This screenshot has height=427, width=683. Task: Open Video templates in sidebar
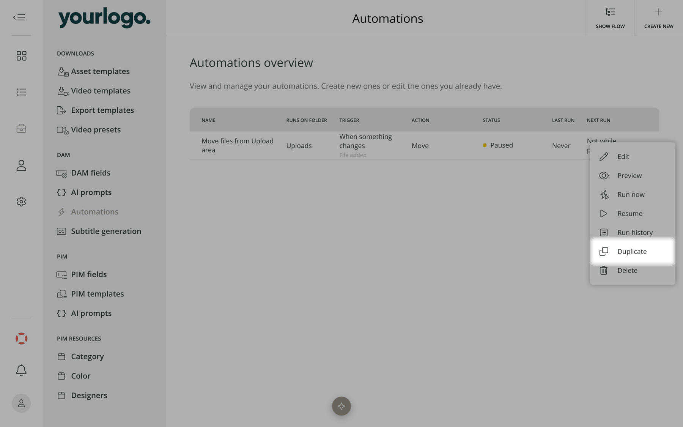(94, 91)
